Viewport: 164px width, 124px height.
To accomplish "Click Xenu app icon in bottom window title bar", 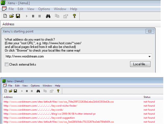I will pos(4,81).
